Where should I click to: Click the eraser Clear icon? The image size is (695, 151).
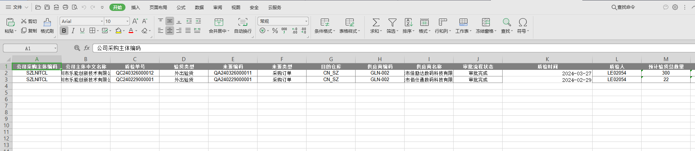point(144,31)
